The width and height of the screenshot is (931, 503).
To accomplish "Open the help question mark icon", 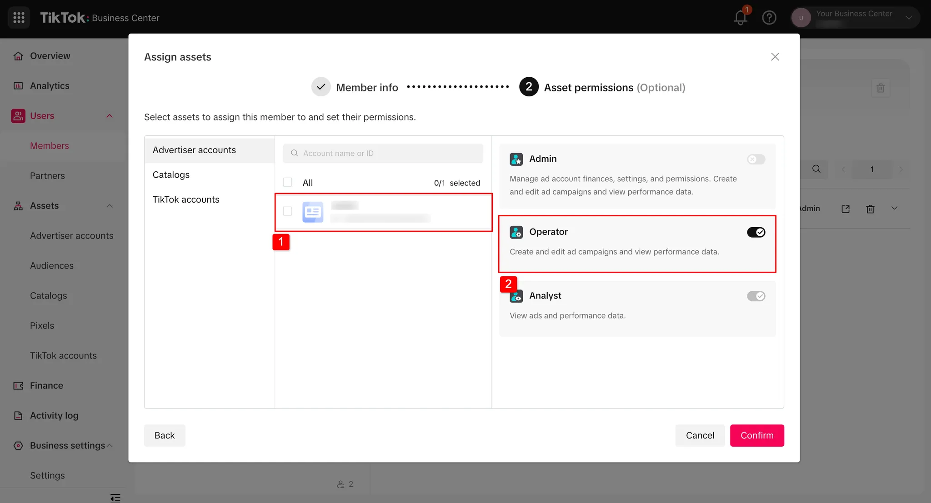I will [x=769, y=18].
